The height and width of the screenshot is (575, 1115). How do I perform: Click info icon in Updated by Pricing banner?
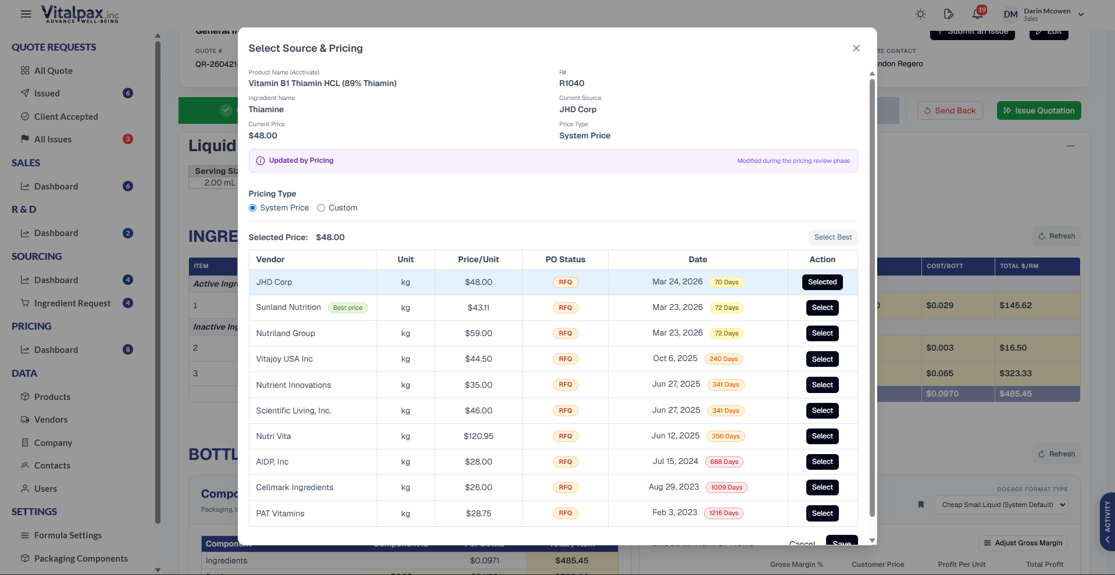260,161
